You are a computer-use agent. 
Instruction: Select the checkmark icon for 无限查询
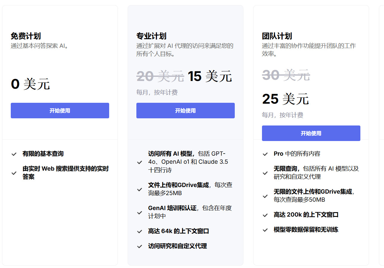pos(265,173)
